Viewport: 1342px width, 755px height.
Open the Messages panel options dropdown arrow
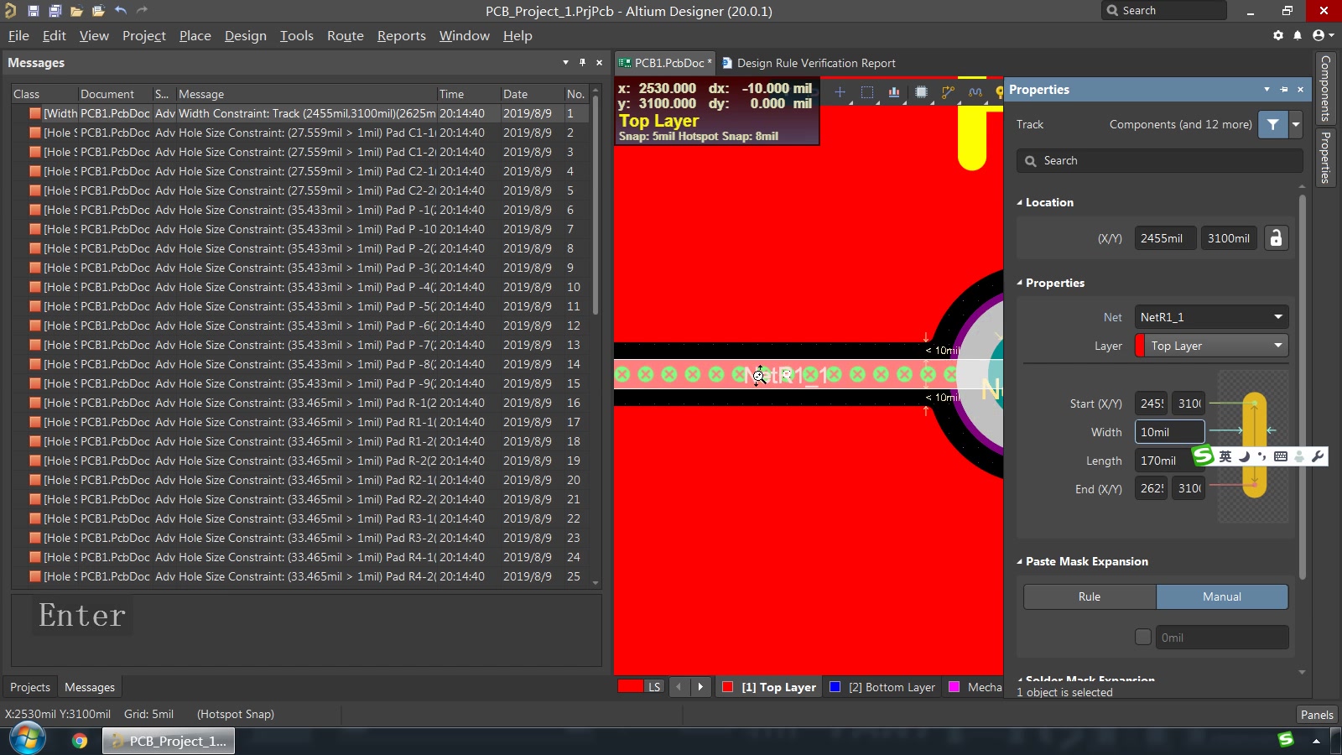coord(565,63)
